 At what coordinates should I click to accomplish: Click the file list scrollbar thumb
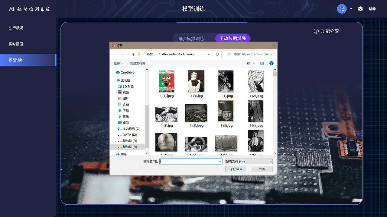(275, 74)
